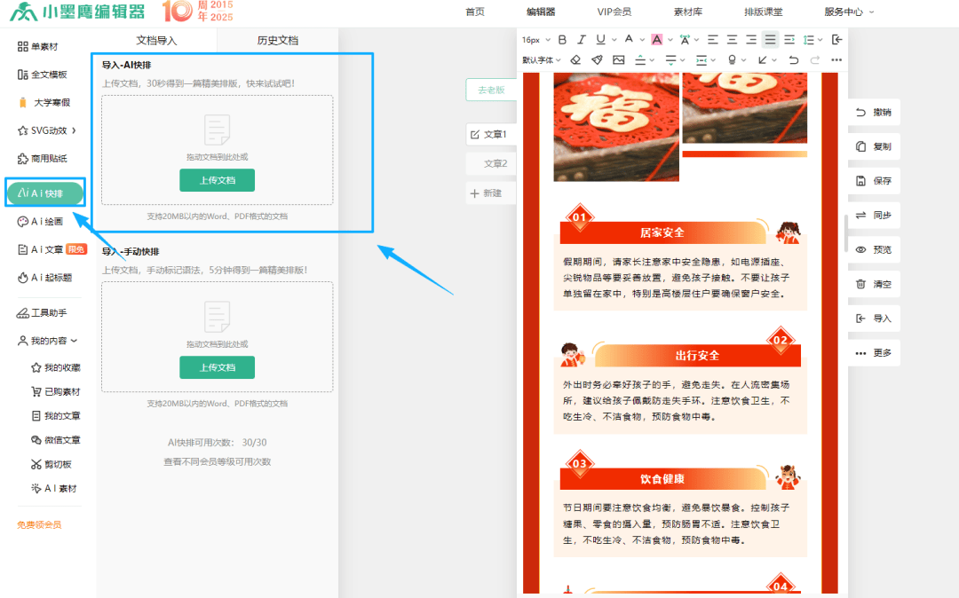The height and width of the screenshot is (598, 959).
Task: Click the insert image icon in the toolbar
Action: pos(618,59)
